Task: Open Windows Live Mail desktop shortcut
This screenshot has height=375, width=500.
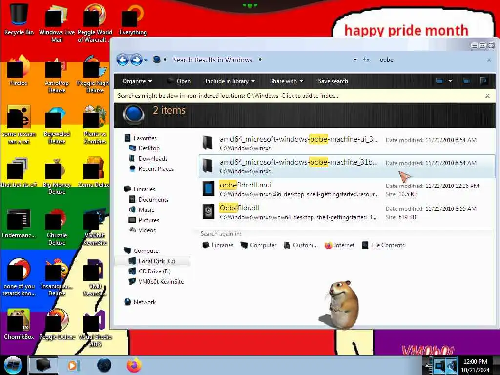Action: (x=57, y=22)
